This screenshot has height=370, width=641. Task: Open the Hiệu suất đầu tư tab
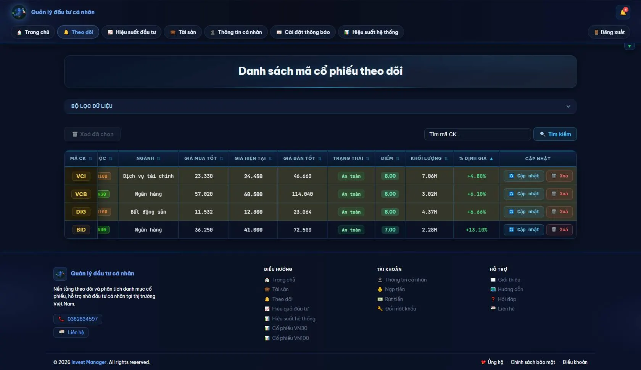click(x=132, y=32)
